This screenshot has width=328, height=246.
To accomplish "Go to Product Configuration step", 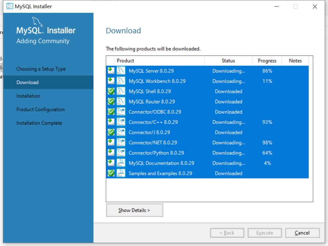I will [40, 110].
